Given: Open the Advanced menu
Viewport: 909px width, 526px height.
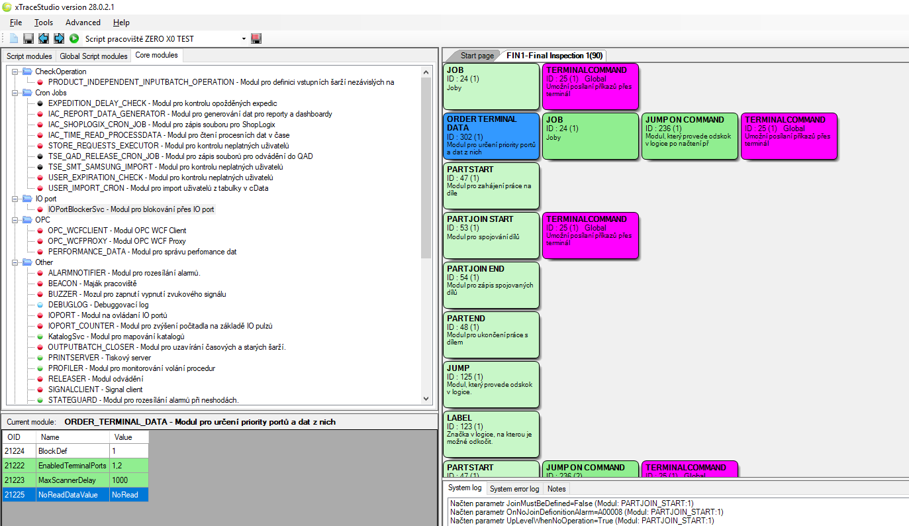Looking at the screenshot, I should 83,22.
